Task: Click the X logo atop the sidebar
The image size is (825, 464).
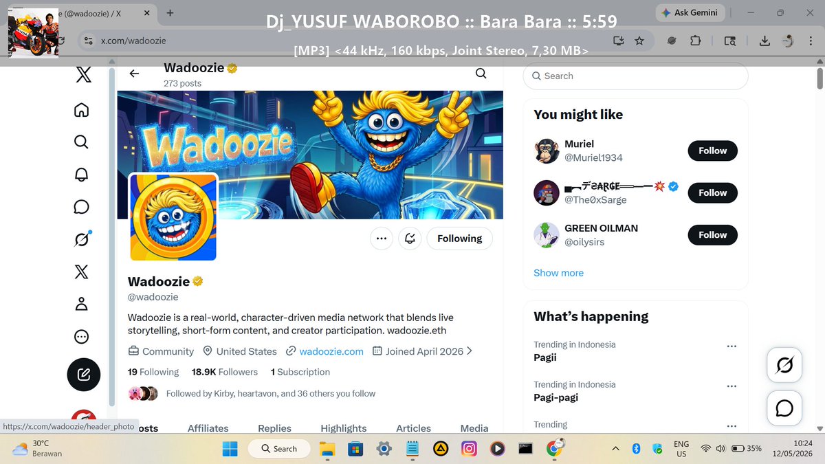Action: 83,75
